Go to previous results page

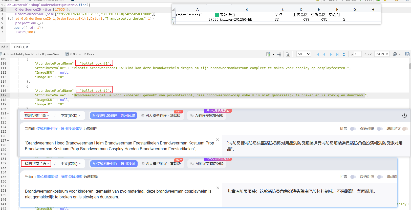click(324, 54)
